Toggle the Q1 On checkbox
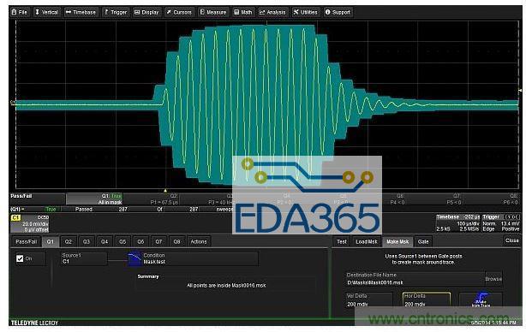This screenshot has height=332, width=526. [20, 258]
